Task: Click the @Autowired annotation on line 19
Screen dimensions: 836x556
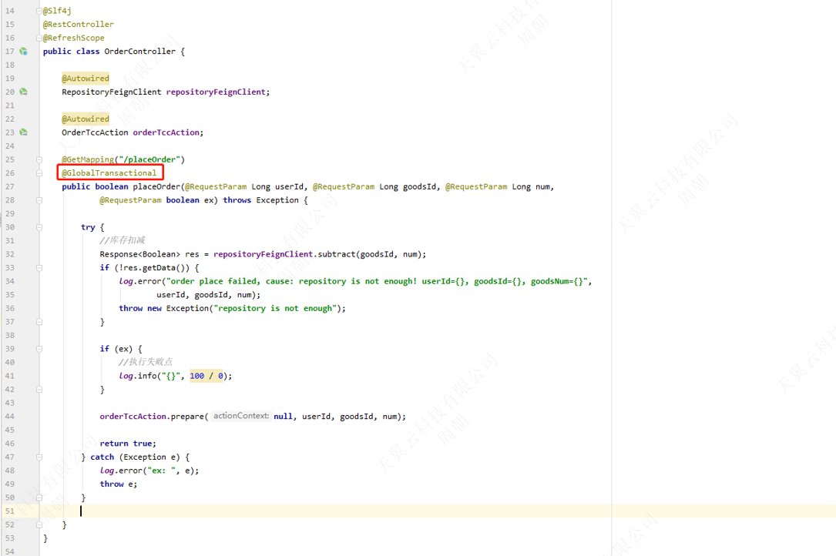Action: point(86,79)
